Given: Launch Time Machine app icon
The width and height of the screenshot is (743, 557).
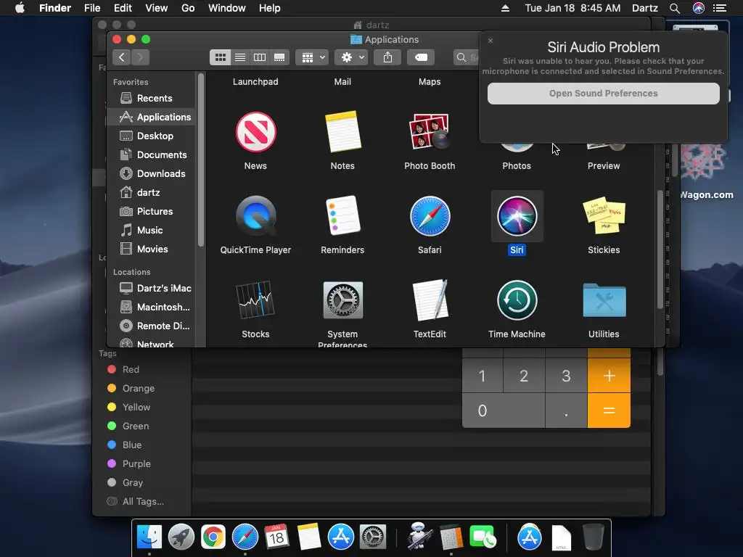Looking at the screenshot, I should (x=517, y=300).
